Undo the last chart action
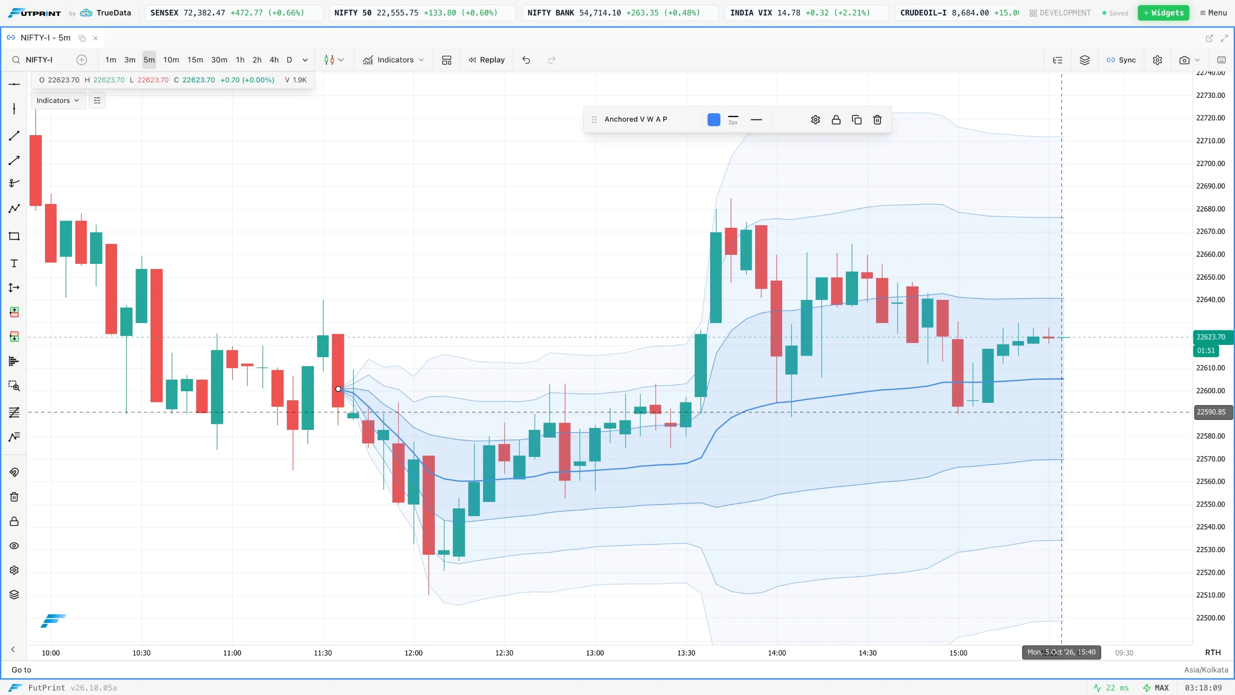This screenshot has width=1235, height=695. point(526,60)
